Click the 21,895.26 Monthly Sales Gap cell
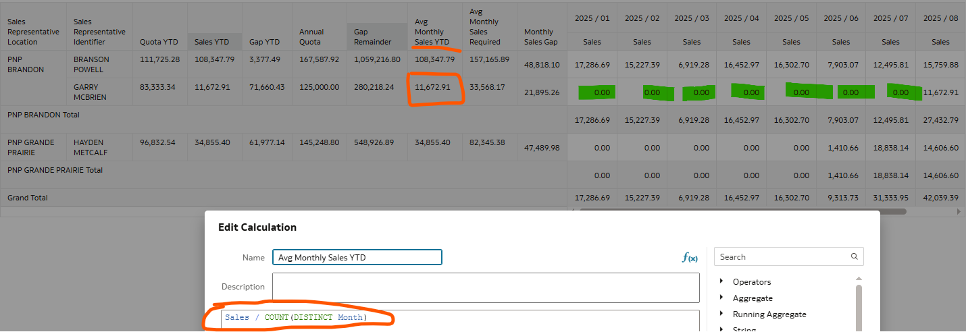This screenshot has height=332, width=966. click(x=542, y=92)
